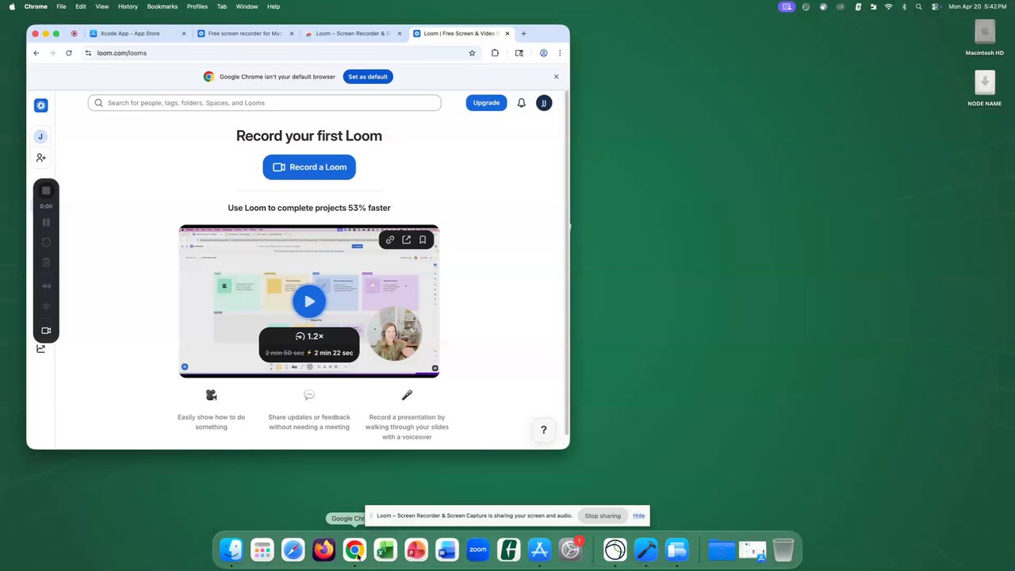
Task: Delete the recording via the trash icon in control bar
Action: click(46, 263)
